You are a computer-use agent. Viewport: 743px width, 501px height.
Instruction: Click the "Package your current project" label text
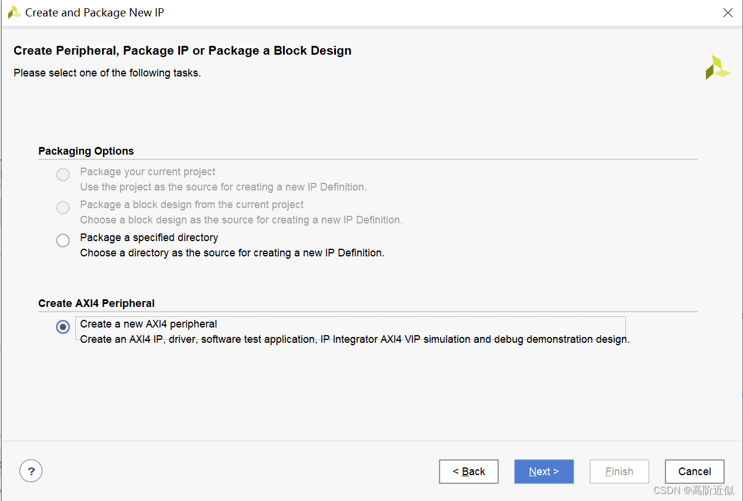coord(148,172)
